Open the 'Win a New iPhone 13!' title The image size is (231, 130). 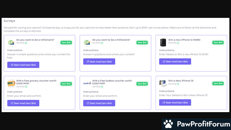tap(181, 81)
